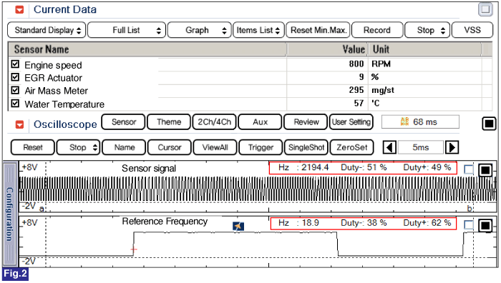Sort by the Sensor Name column header
The width and height of the screenshot is (501, 283).
147,49
